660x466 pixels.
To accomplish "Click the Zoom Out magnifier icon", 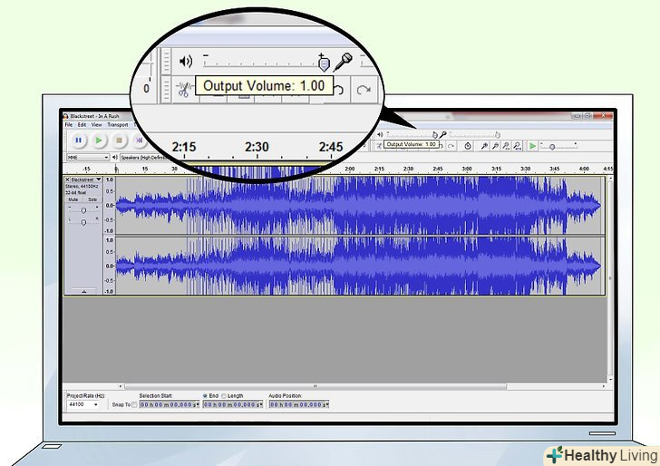I will pyautogui.click(x=495, y=146).
